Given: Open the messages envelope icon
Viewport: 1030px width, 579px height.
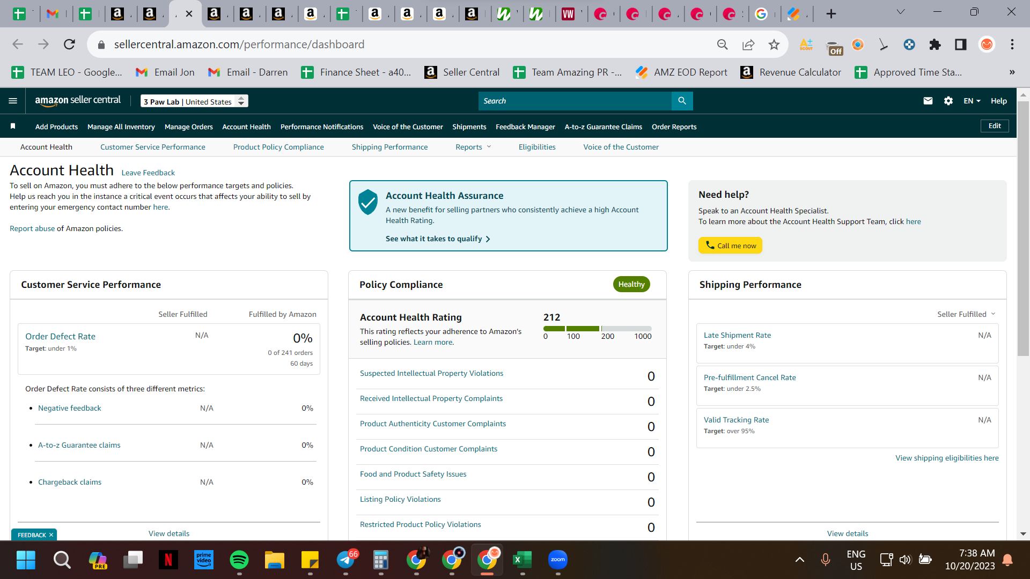Looking at the screenshot, I should pos(928,101).
